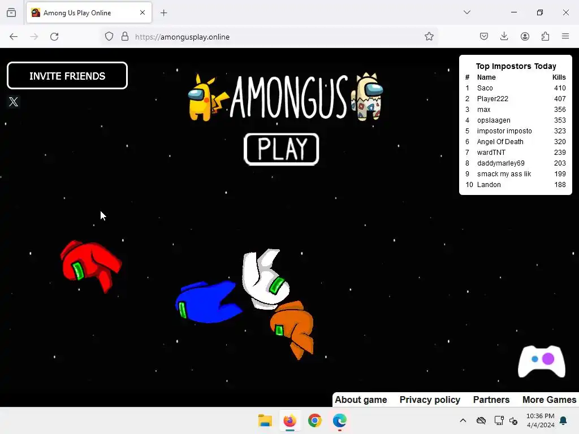Click the Top Impostors Today heading

(x=516, y=66)
